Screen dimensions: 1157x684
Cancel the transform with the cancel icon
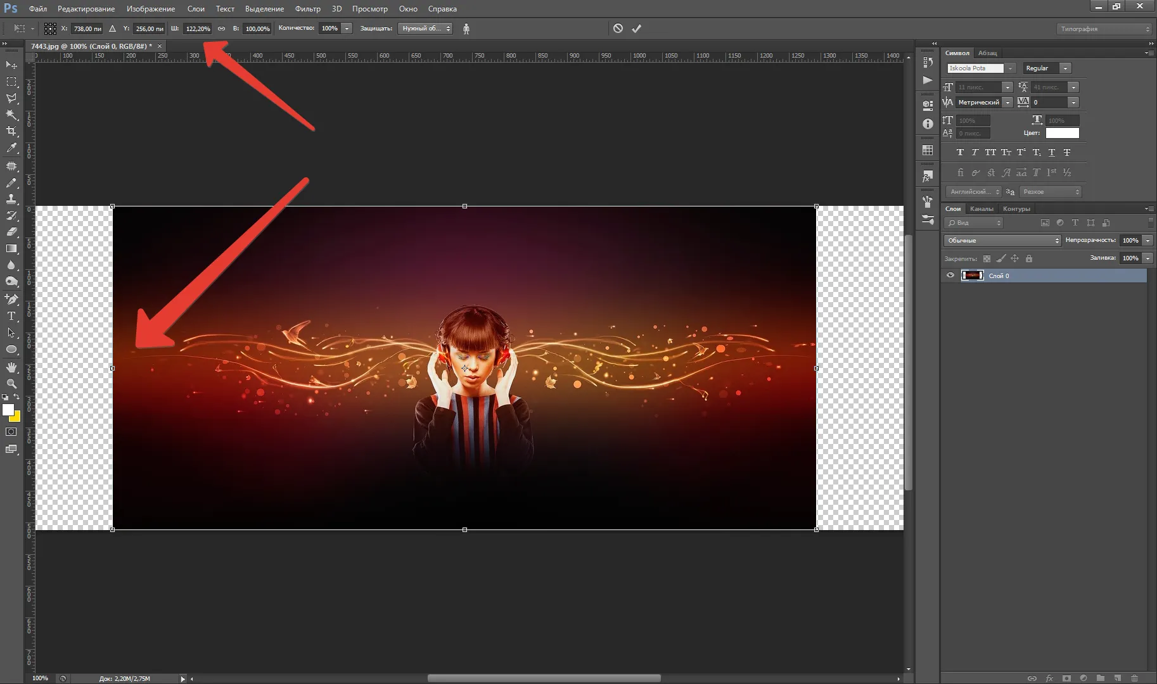618,28
